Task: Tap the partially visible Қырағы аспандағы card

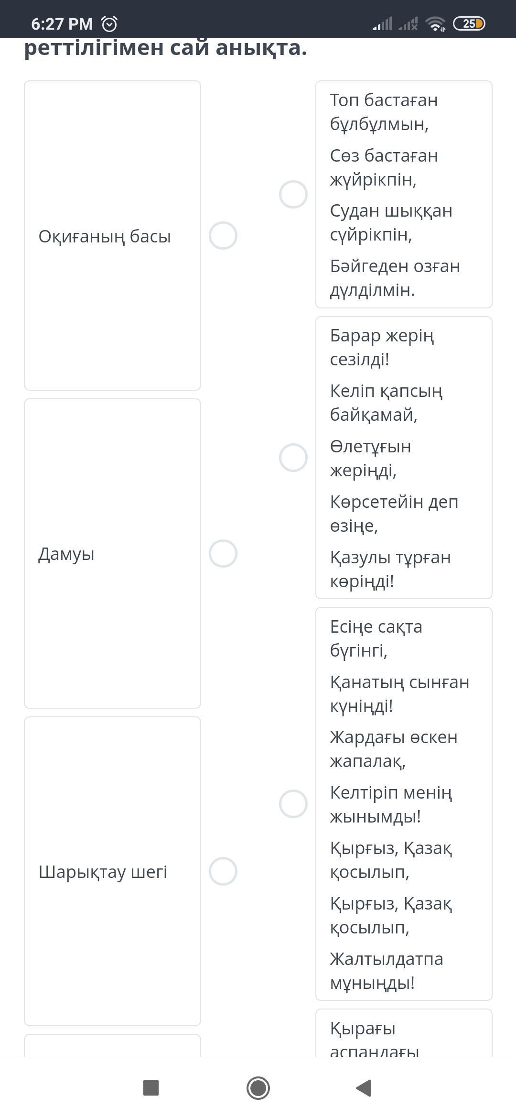Action: pyautogui.click(x=404, y=1033)
